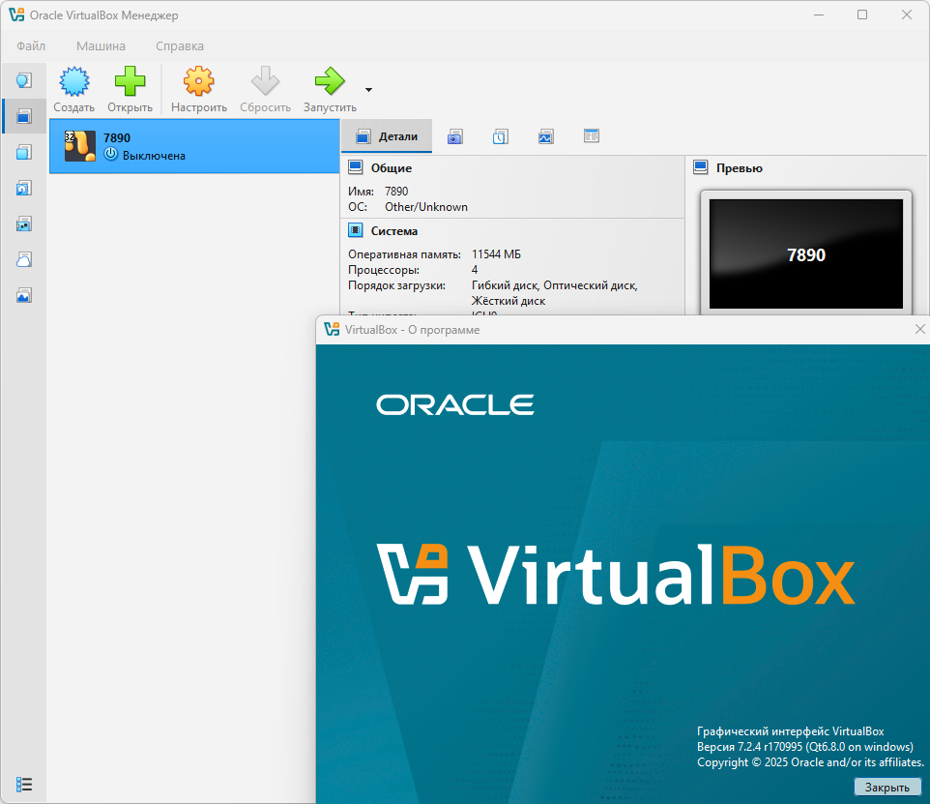This screenshot has width=930, height=804.
Task: Open the activity graph tab icon
Action: pos(545,137)
